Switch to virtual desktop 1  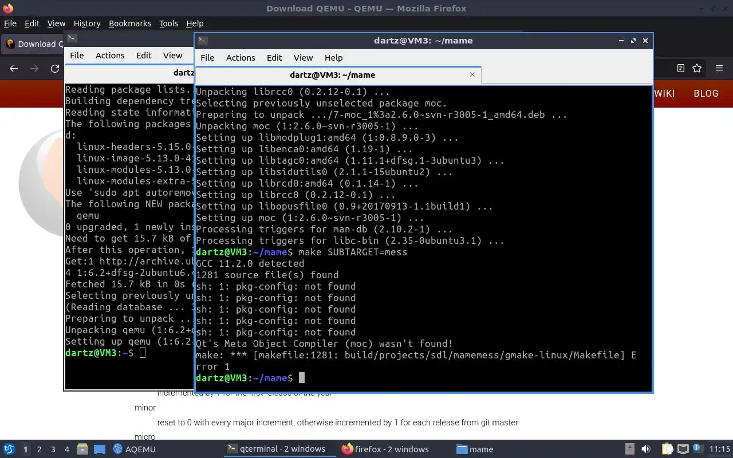[x=25, y=449]
